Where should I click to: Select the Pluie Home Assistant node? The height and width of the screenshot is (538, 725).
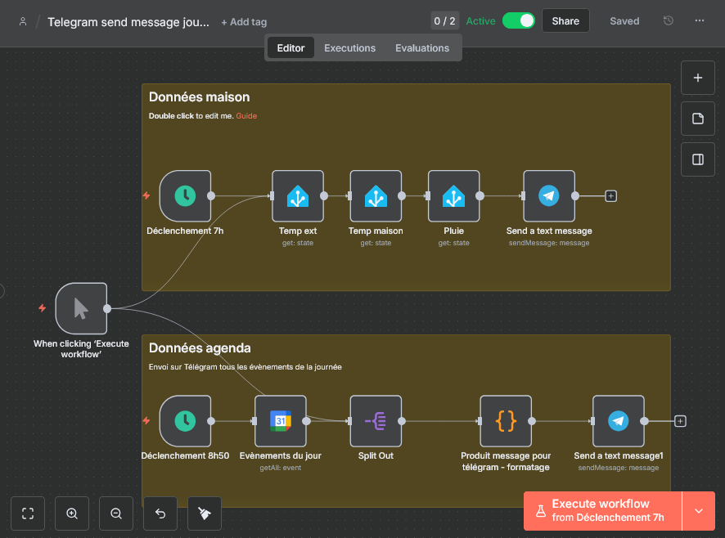pos(453,196)
